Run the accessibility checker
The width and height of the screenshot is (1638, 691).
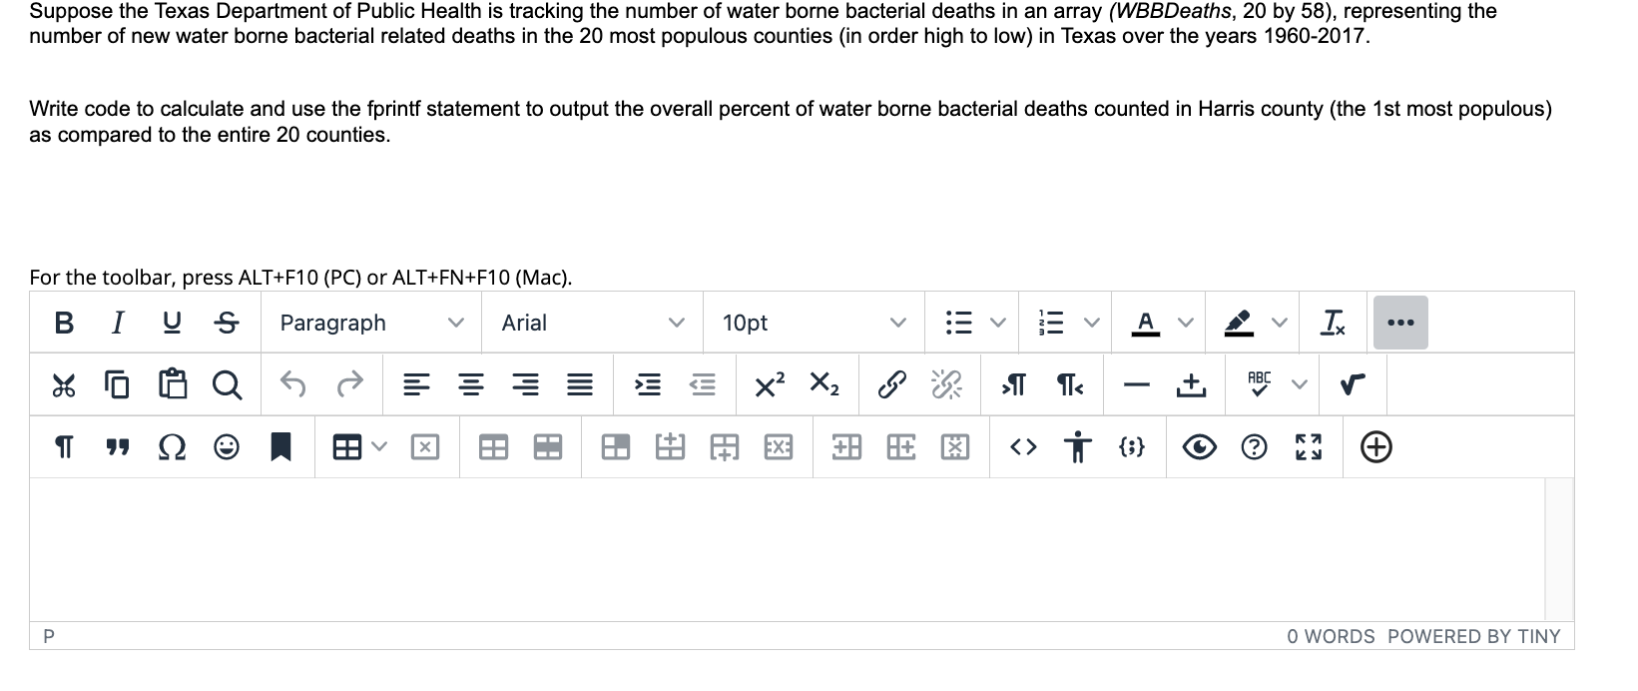(x=1078, y=447)
